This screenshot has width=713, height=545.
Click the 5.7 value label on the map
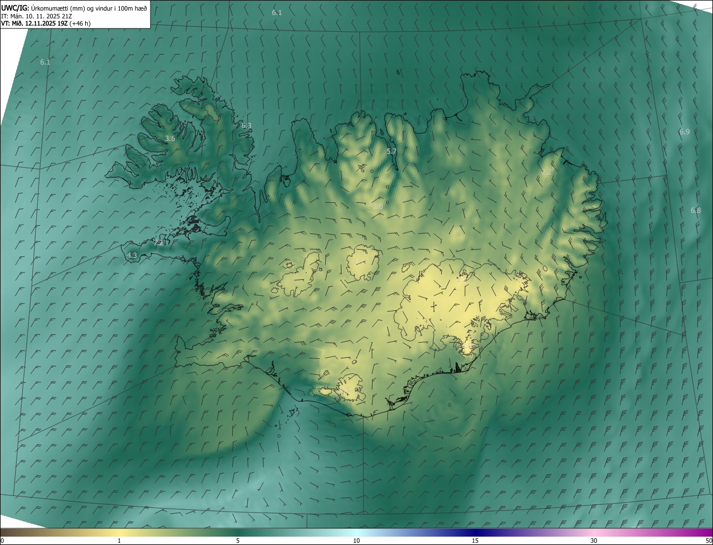tap(392, 152)
